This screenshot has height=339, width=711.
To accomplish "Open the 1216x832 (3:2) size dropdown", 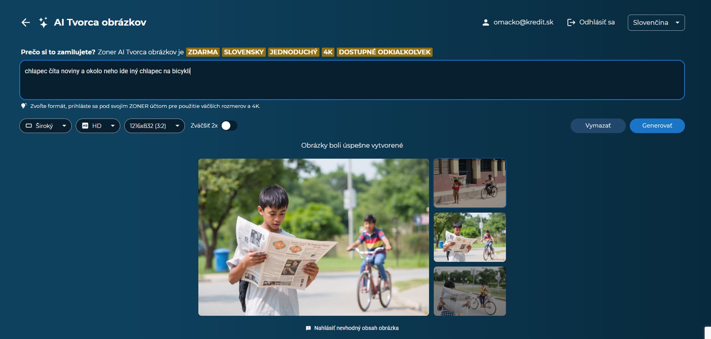I will 154,126.
